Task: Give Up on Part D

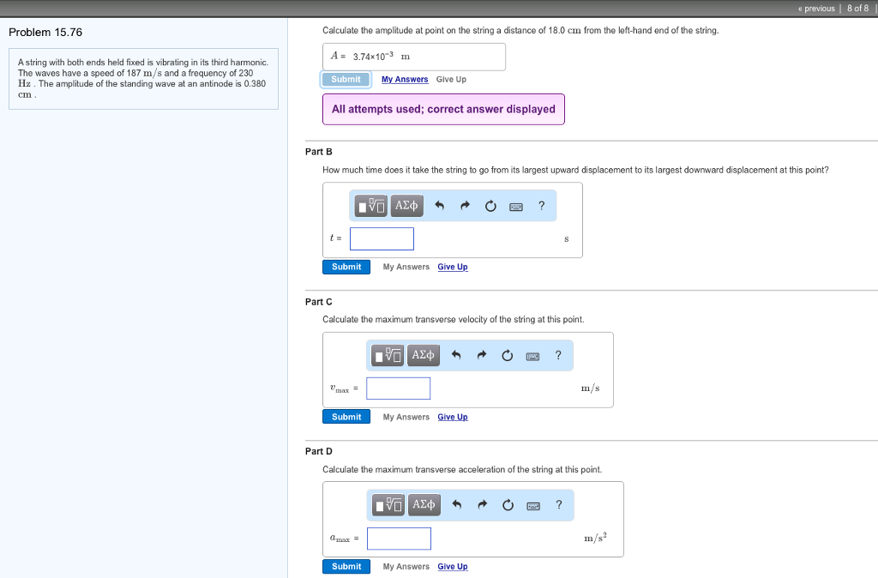Action: [452, 566]
